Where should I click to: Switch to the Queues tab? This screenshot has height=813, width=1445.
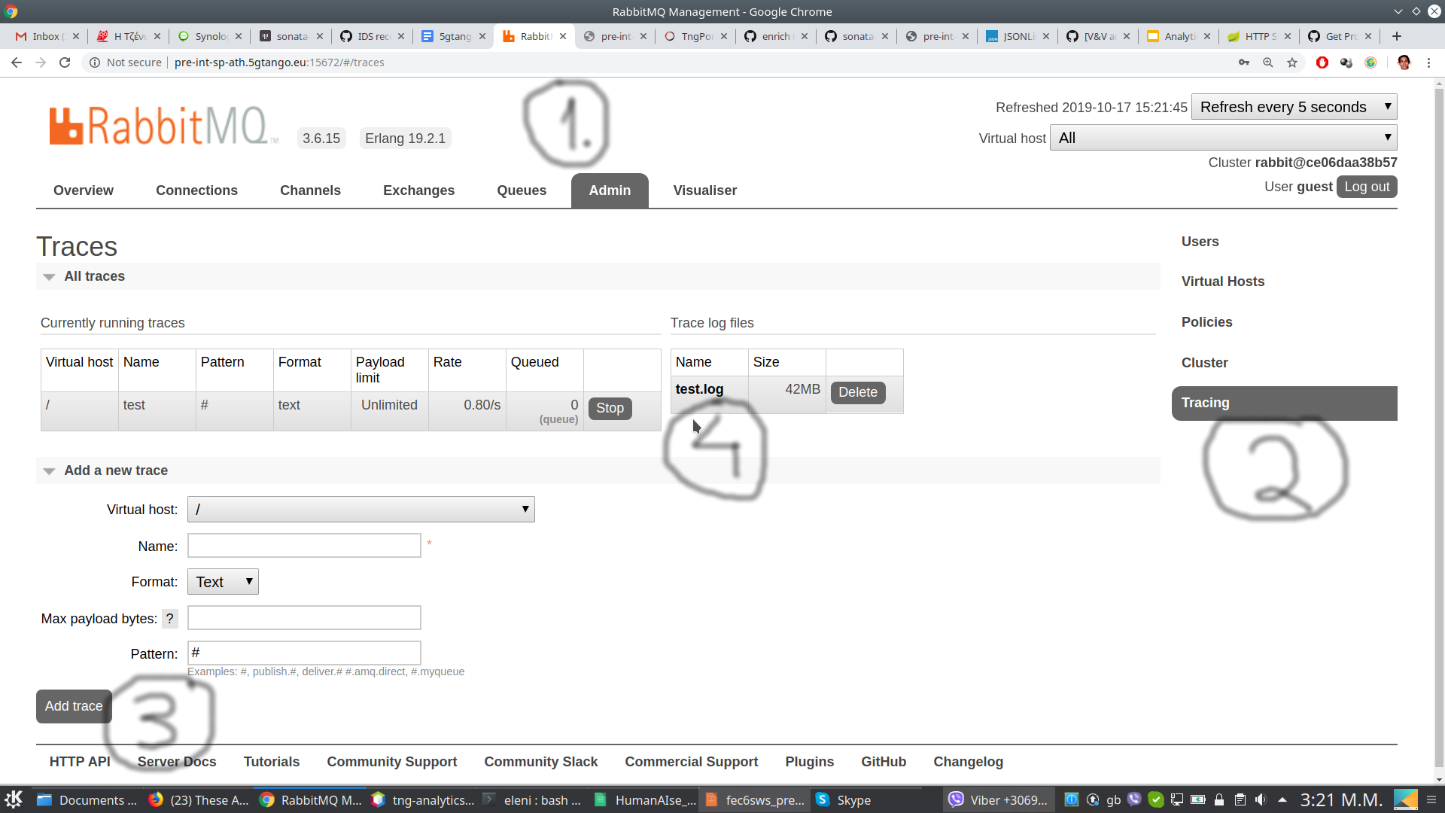point(522,190)
